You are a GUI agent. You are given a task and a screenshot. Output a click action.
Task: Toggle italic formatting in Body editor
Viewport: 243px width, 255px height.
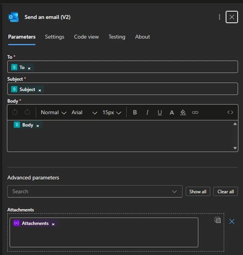[147, 112]
